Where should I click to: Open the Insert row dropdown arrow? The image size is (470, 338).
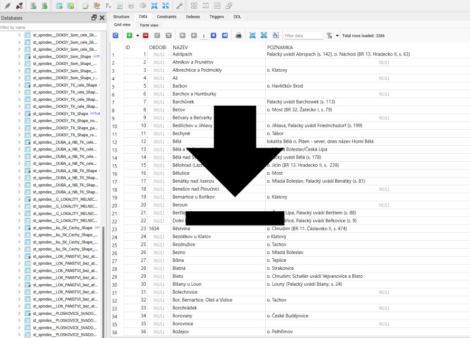tap(137, 36)
